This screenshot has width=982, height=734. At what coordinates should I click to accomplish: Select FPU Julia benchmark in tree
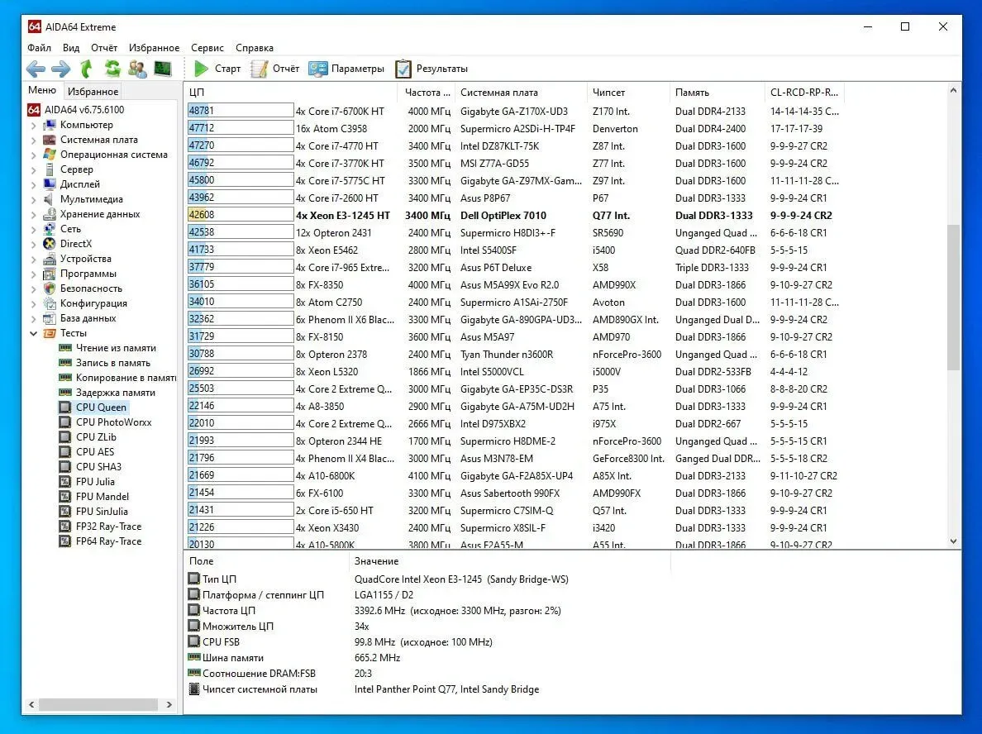click(x=95, y=482)
